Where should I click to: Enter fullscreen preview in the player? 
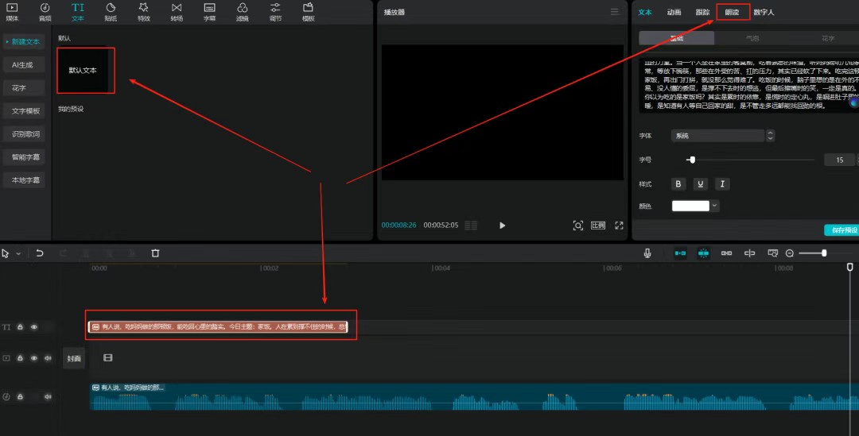[x=619, y=226]
